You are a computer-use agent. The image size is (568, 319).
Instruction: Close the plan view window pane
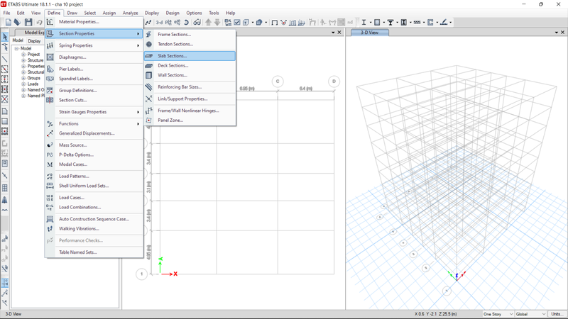pyautogui.click(x=339, y=33)
